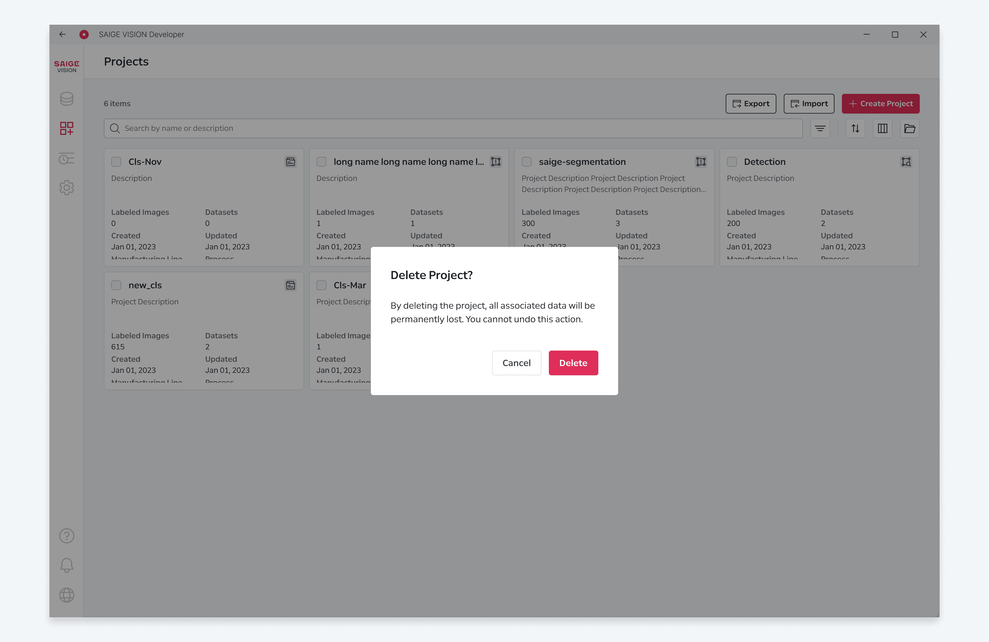Open the help question mark icon
Image resolution: width=989 pixels, height=642 pixels.
66,536
